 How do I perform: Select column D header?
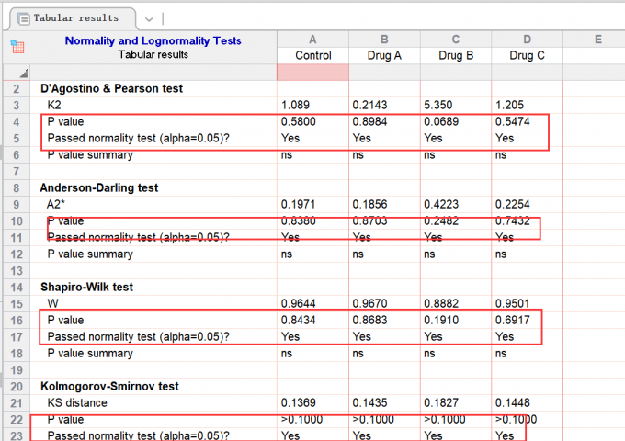click(527, 40)
